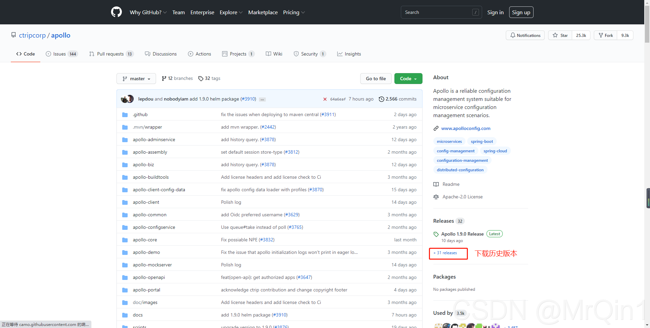650x328 pixels.
Task: Expand the commit message ellipsis button
Action: [262, 99]
